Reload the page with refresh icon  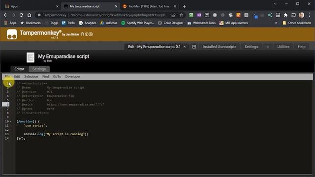coord(21,15)
